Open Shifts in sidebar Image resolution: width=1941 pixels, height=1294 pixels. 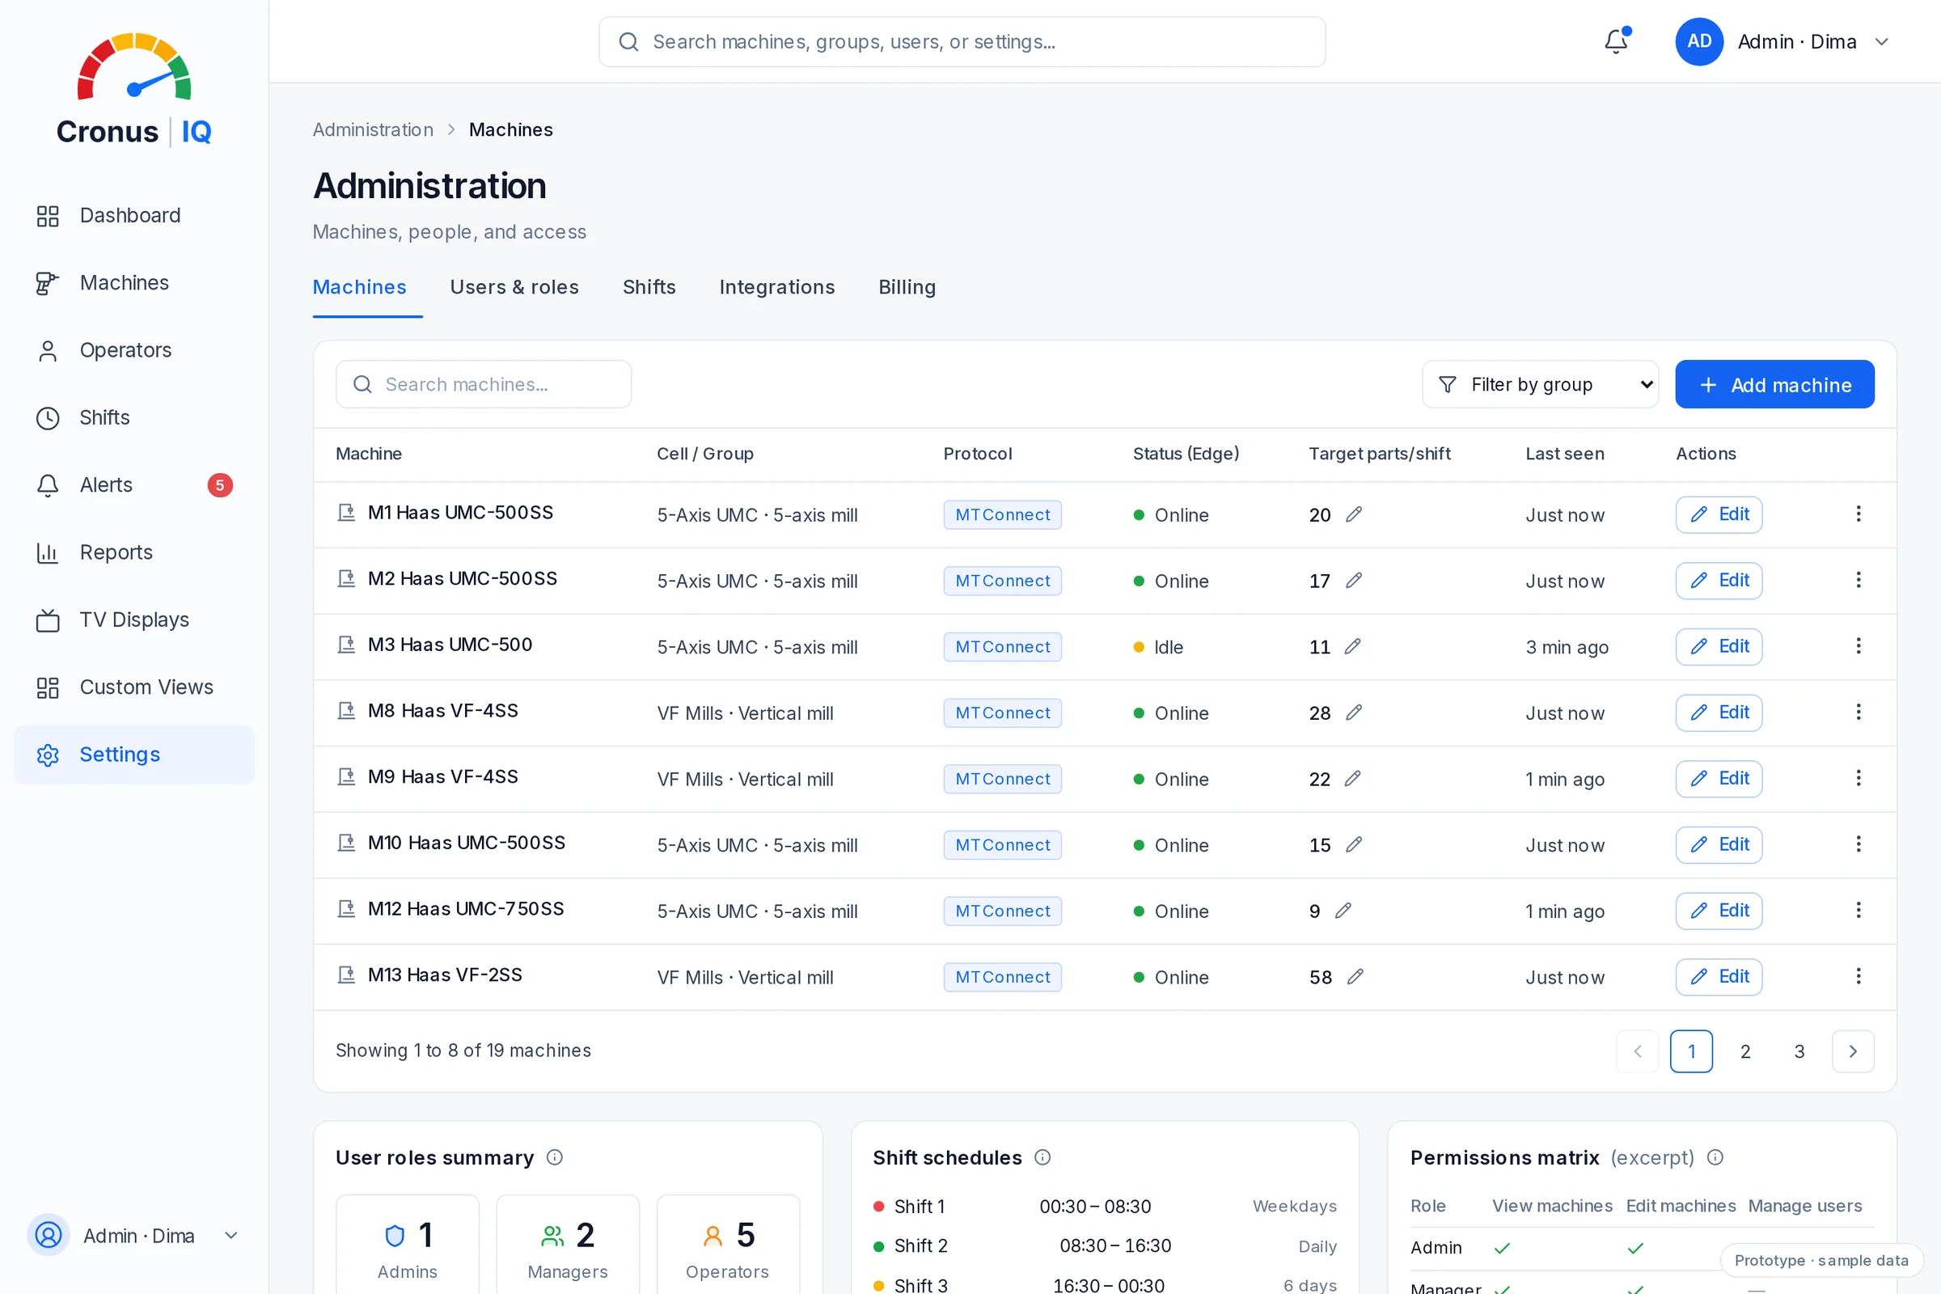point(133,417)
